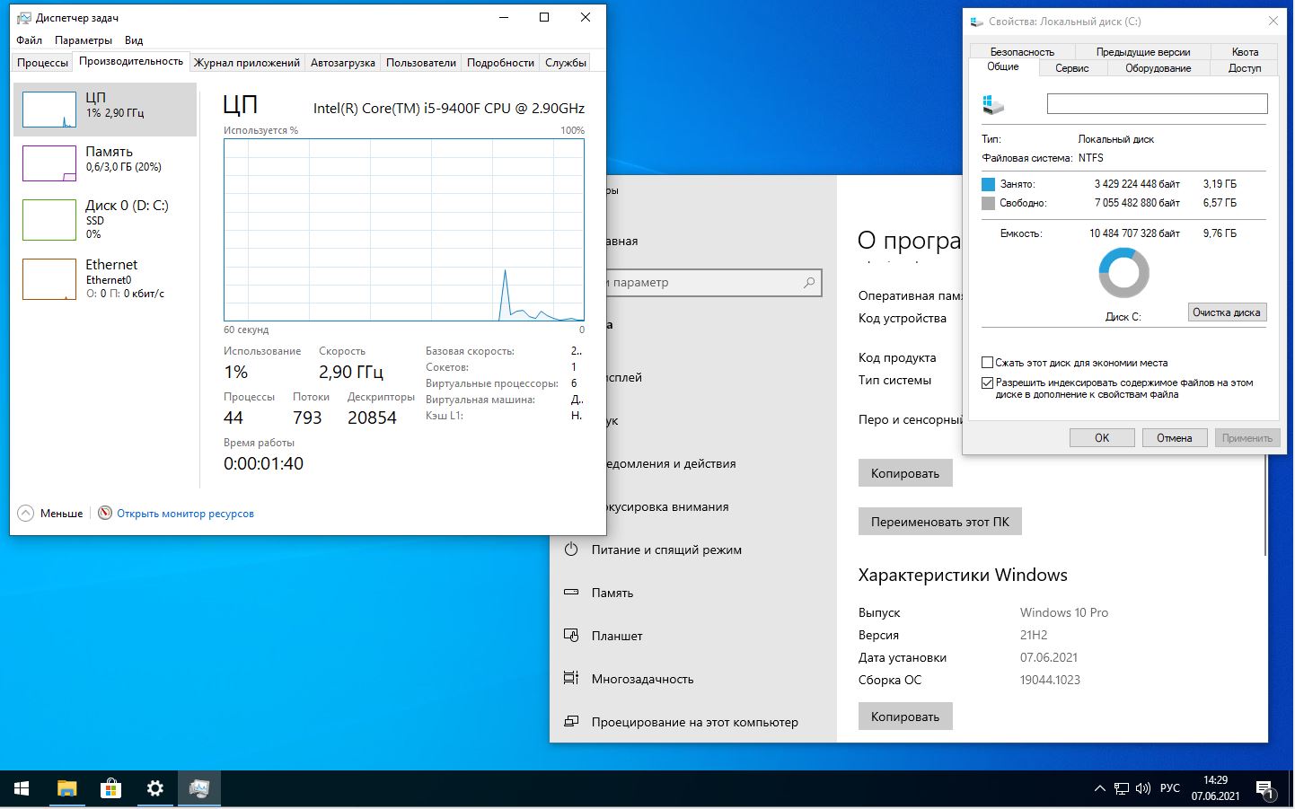Switch to Журнал приложений tab
Image resolution: width=1295 pixels, height=809 pixels.
[x=247, y=63]
